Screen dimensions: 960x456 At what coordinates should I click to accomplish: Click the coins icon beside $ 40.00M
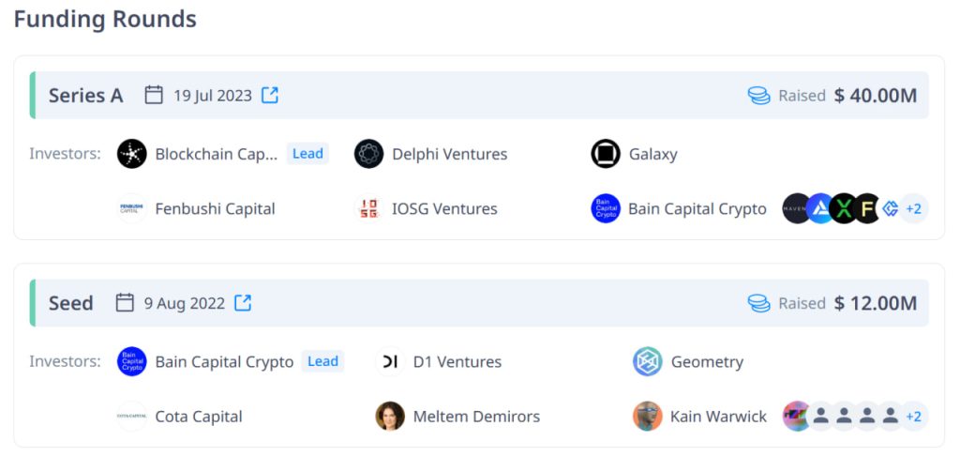759,96
